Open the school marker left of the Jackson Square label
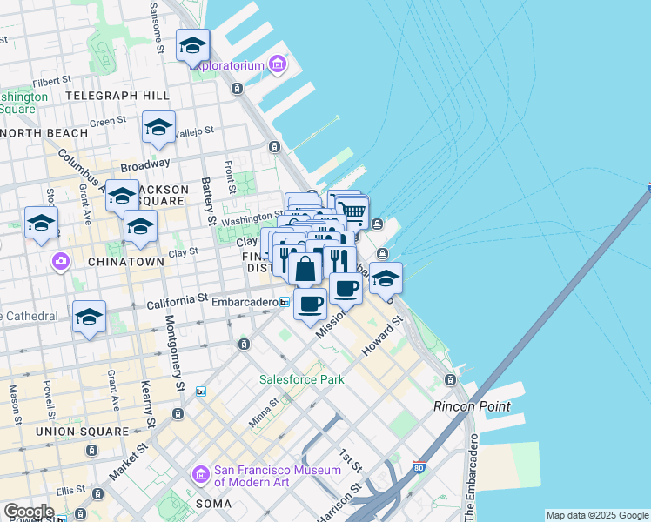 coord(122,197)
